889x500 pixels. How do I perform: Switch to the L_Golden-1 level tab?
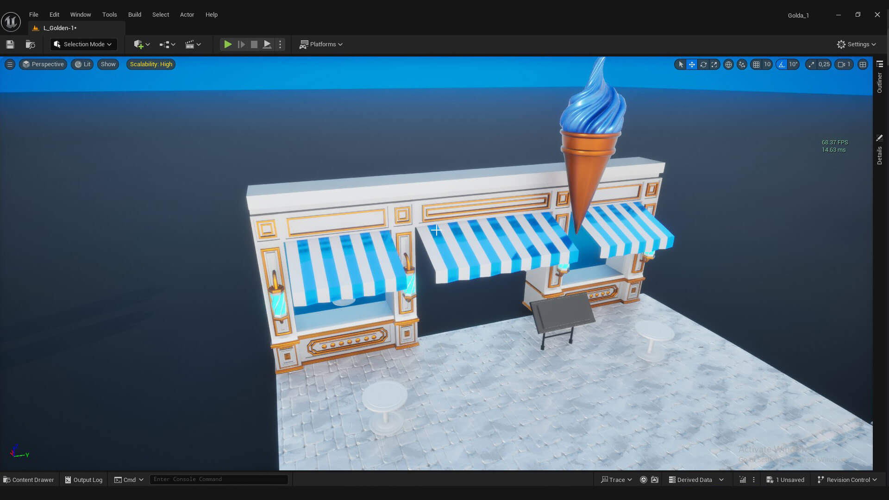click(58, 28)
